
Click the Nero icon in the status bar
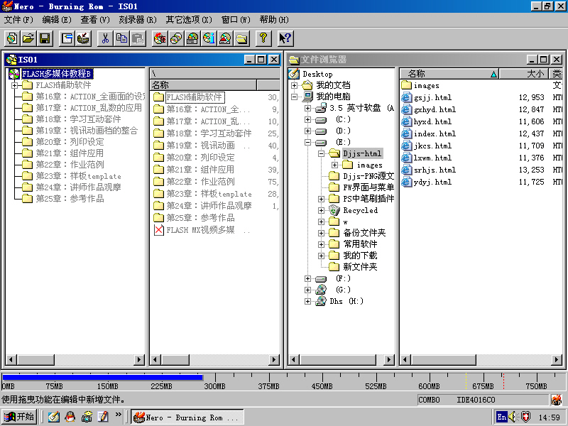point(556,400)
